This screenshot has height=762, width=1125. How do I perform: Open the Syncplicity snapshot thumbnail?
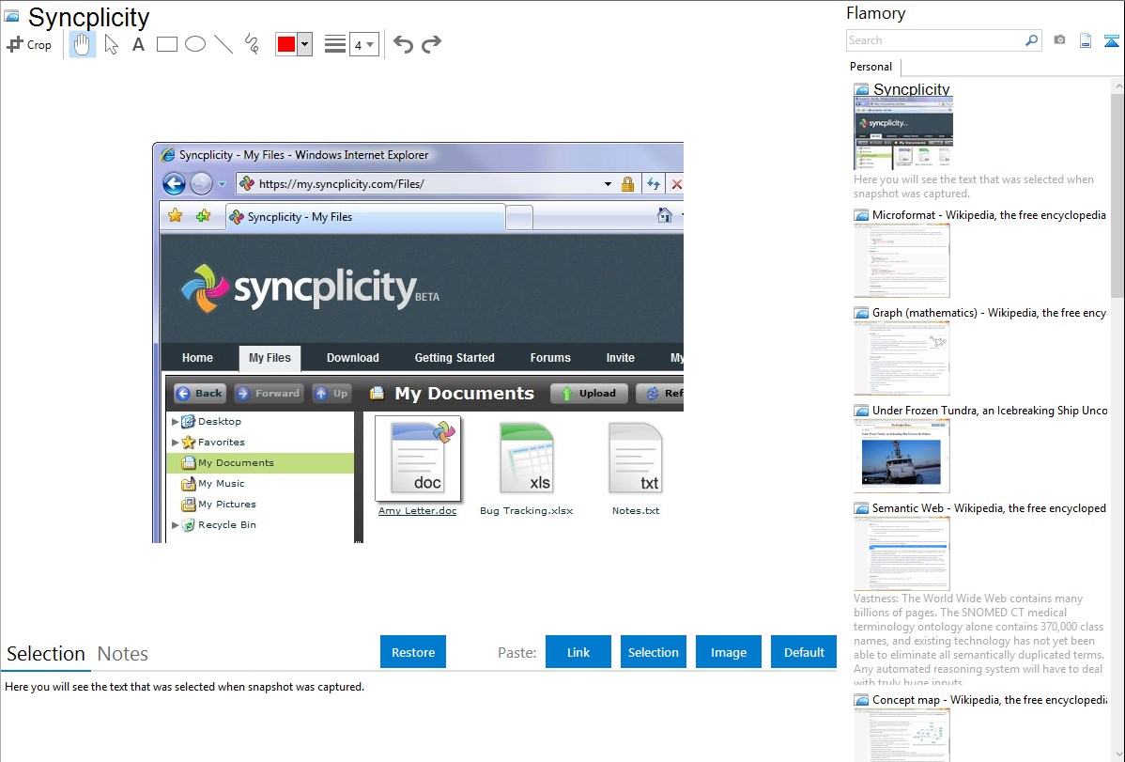(903, 133)
